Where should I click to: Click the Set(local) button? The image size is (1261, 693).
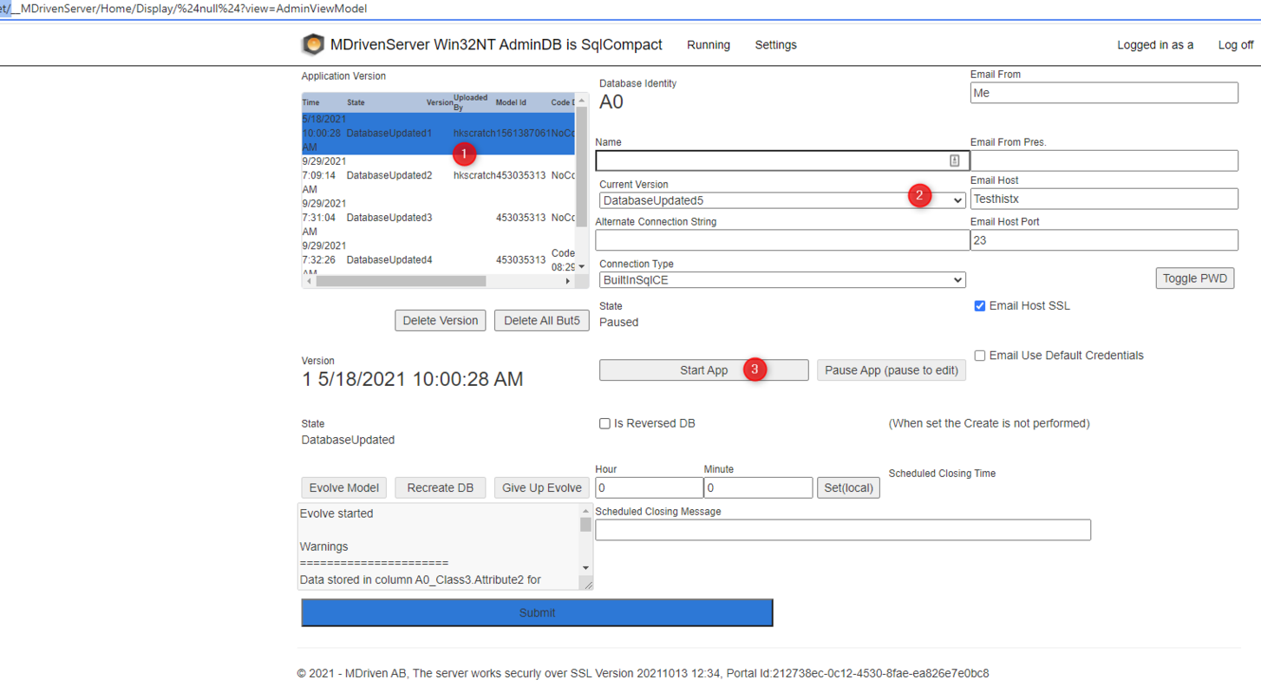click(x=848, y=487)
